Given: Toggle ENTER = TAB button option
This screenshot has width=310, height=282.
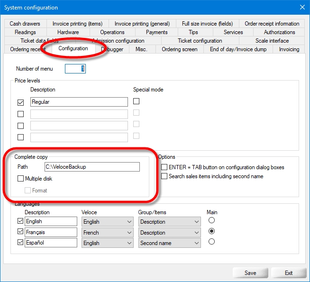Looking at the screenshot, I should [164, 167].
